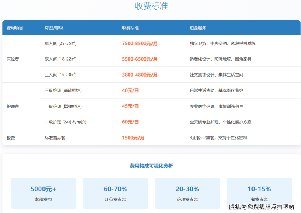Viewport: 301px width, 213px height.
Task: Select the 收费标准 table column header
Action: (x=130, y=28)
